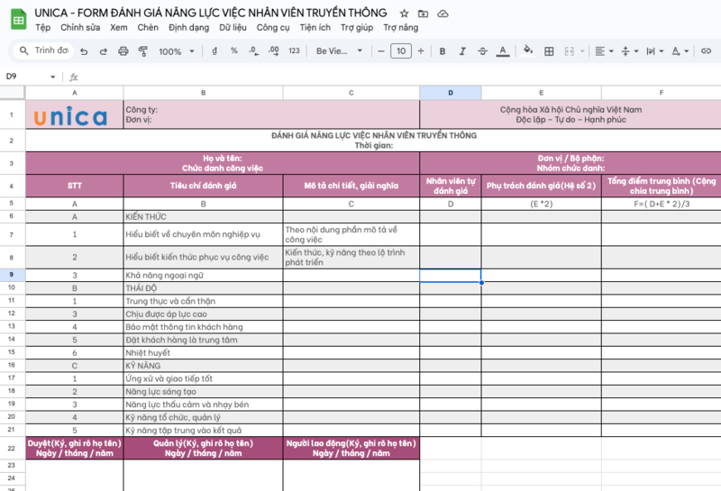Viewport: 721px width, 491px height.
Task: Open the Tiện ích menu
Action: 315,28
